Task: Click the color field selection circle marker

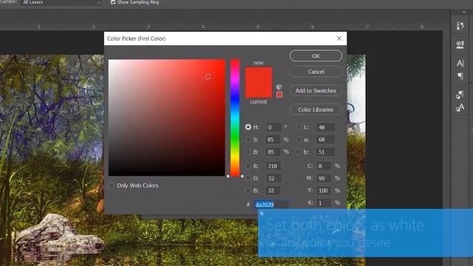Action: pos(208,77)
